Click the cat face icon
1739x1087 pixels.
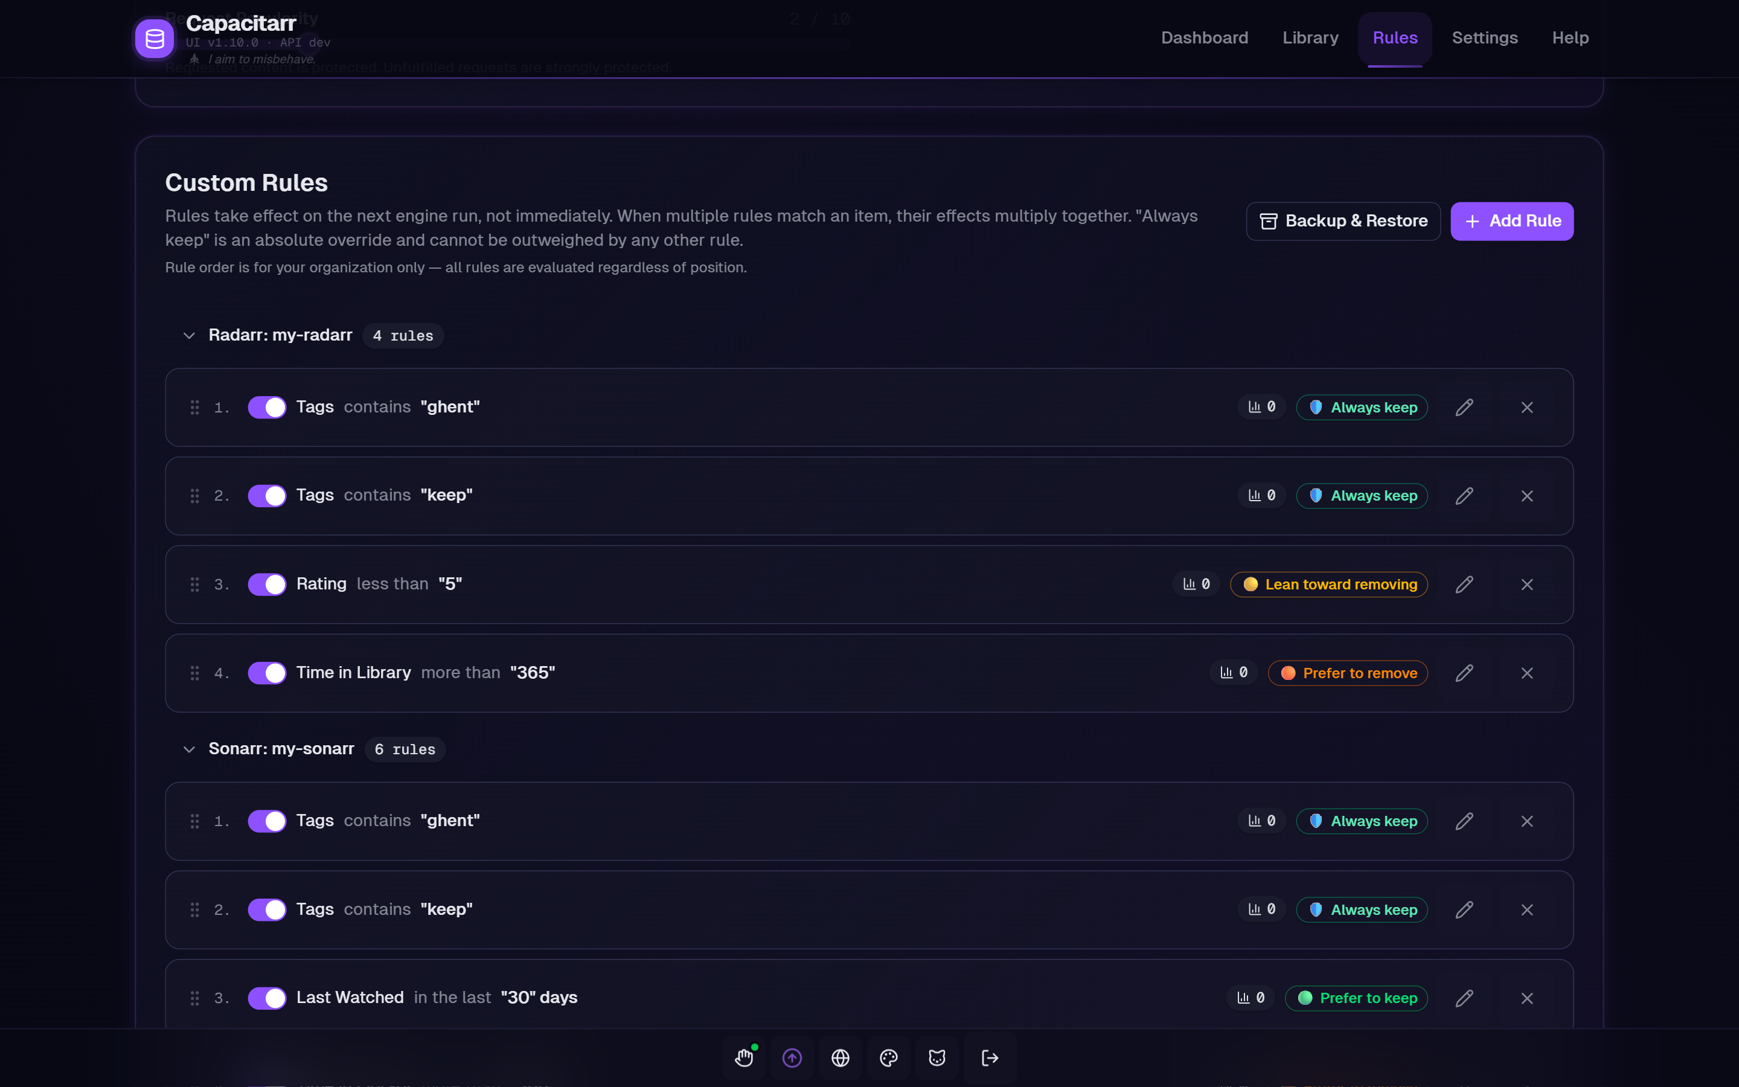(937, 1057)
